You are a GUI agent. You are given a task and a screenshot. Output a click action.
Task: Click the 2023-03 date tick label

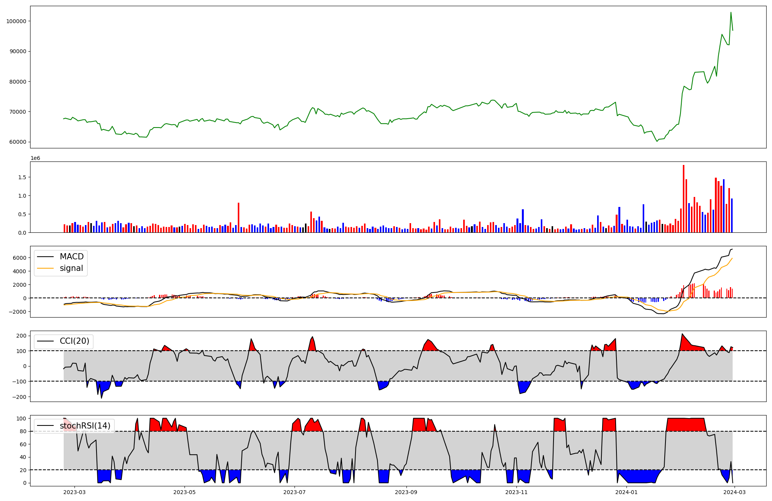(74, 492)
